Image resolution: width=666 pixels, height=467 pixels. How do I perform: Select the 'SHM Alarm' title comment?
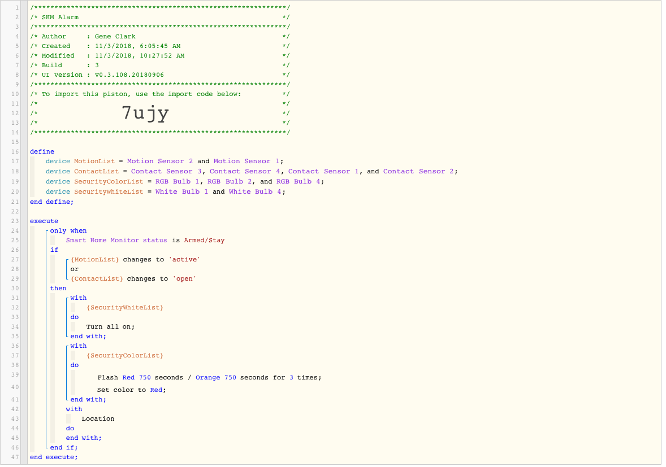tap(60, 18)
